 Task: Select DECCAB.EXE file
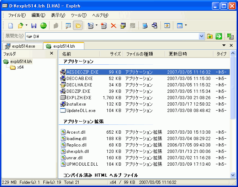(80, 79)
